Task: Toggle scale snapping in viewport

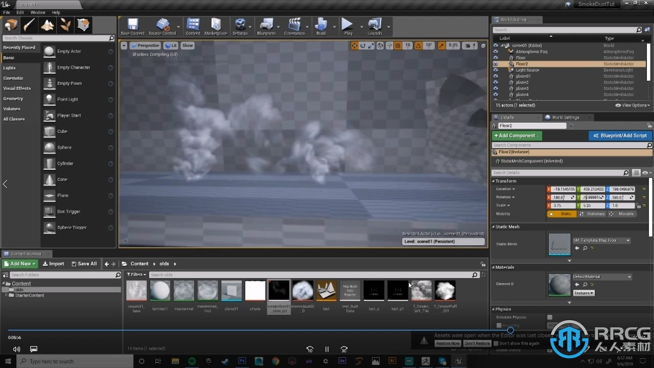Action: point(442,45)
